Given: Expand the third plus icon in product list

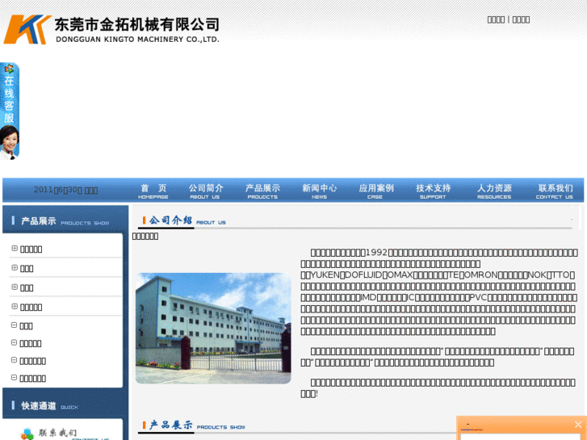Looking at the screenshot, I should 15,287.
